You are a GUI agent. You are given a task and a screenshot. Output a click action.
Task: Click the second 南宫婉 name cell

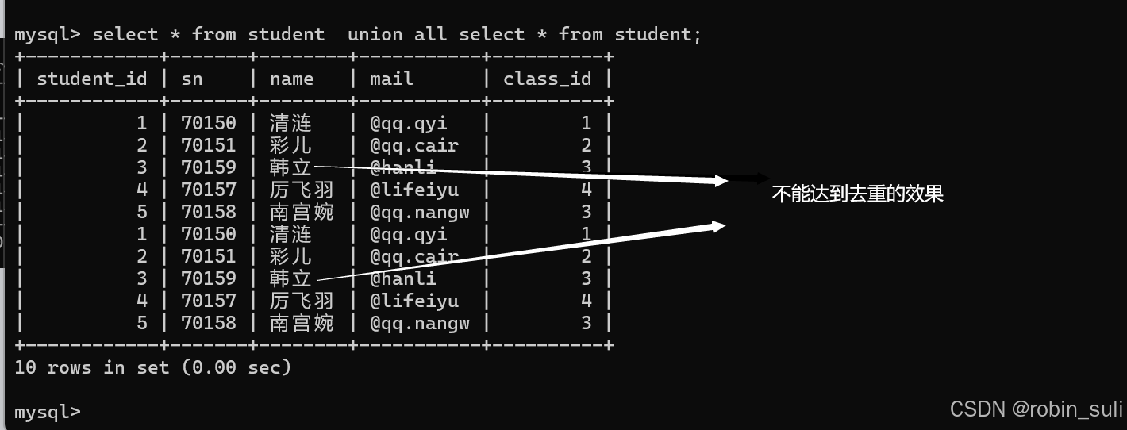coord(302,323)
